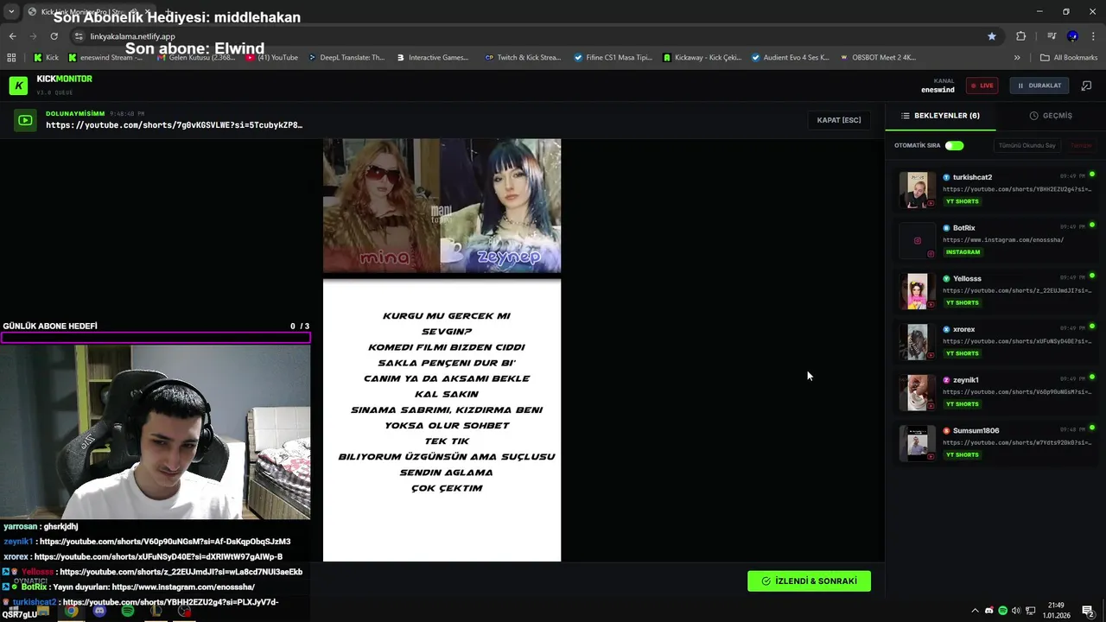Click the YouTube player icon beside DOLUNAYMISIMM
Image resolution: width=1106 pixels, height=622 pixels.
[x=25, y=120]
